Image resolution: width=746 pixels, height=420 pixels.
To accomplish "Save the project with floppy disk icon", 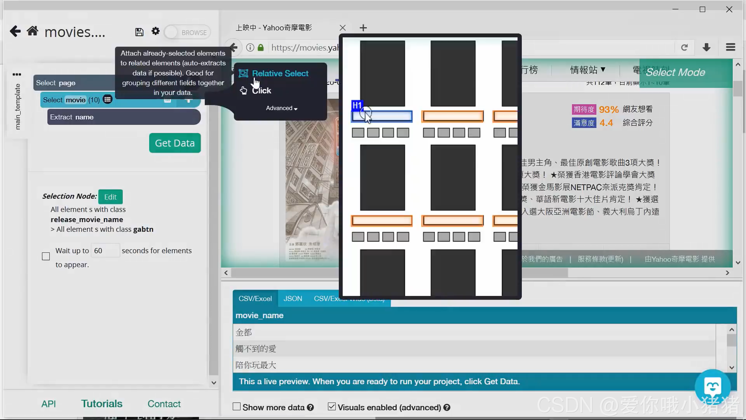I will point(139,32).
